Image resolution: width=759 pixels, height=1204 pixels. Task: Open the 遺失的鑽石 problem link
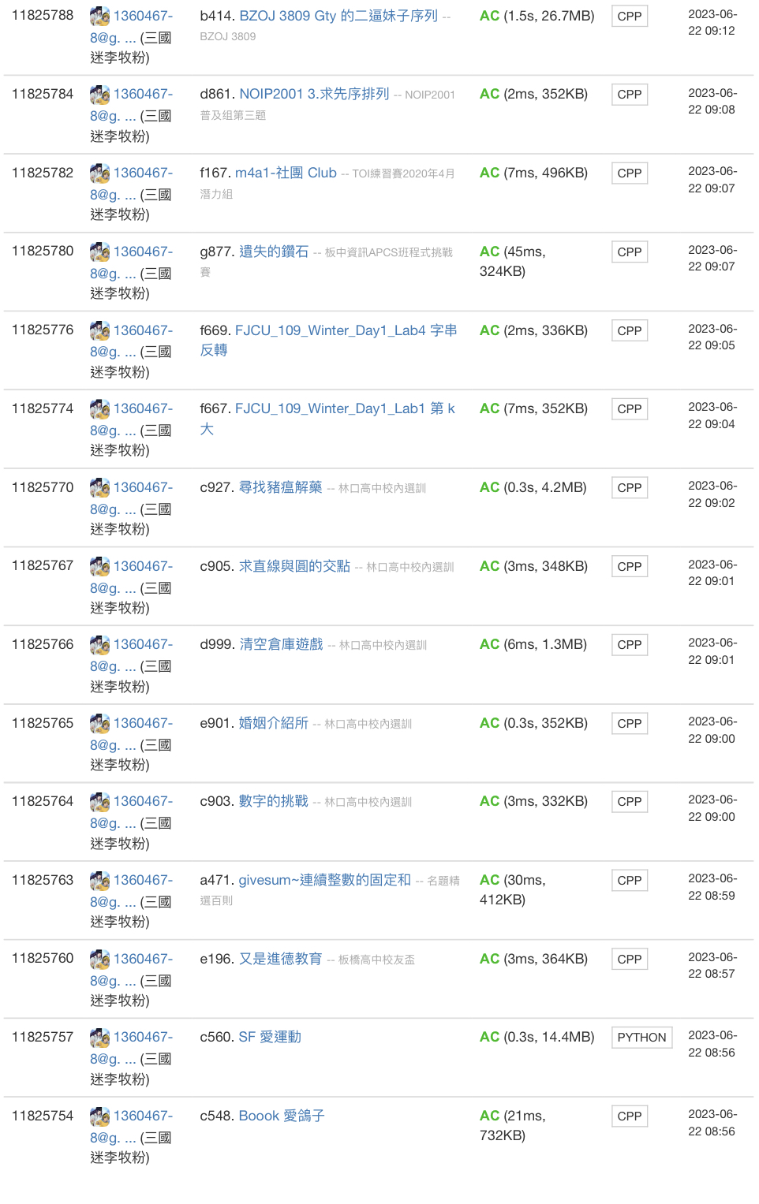pyautogui.click(x=273, y=252)
